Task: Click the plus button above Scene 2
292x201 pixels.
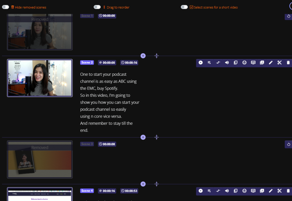Action: pos(143,56)
